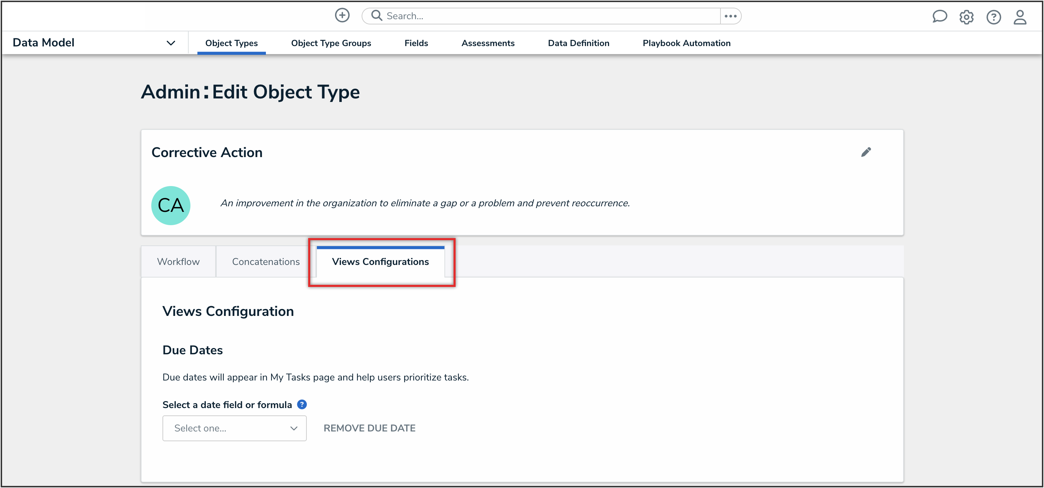Click date field formula help tooltip
1044x488 pixels.
click(x=302, y=404)
